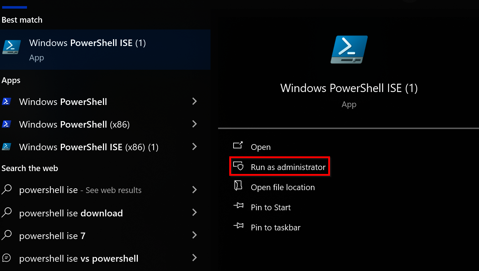Click the Open window icon

pos(238,146)
